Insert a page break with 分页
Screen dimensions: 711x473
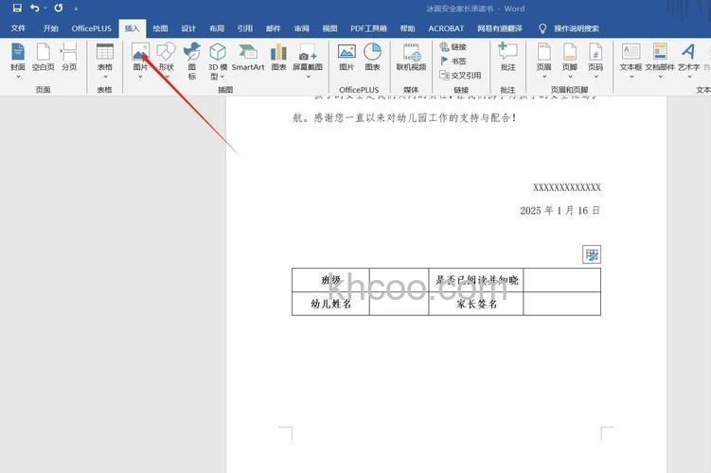[x=69, y=58]
